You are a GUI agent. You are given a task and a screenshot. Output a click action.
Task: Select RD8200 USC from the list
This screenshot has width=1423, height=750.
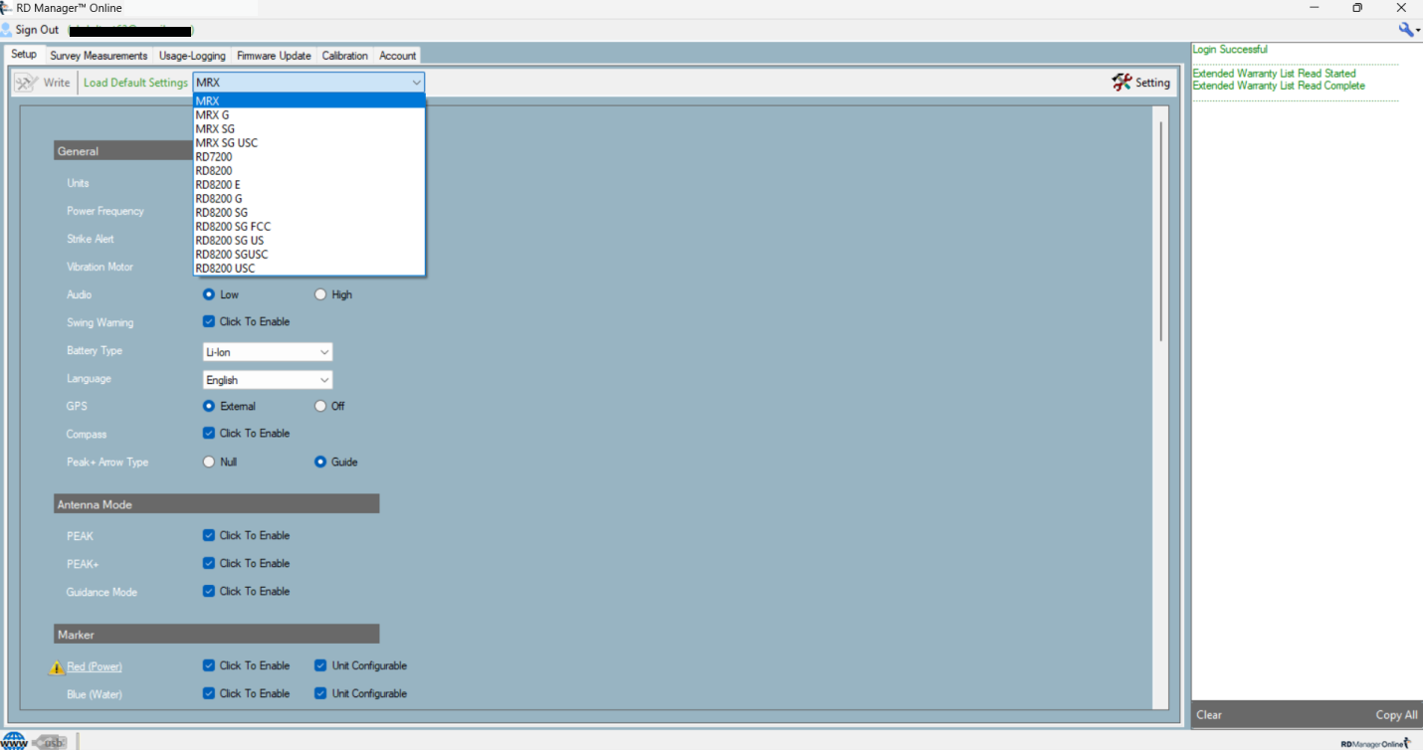point(309,268)
